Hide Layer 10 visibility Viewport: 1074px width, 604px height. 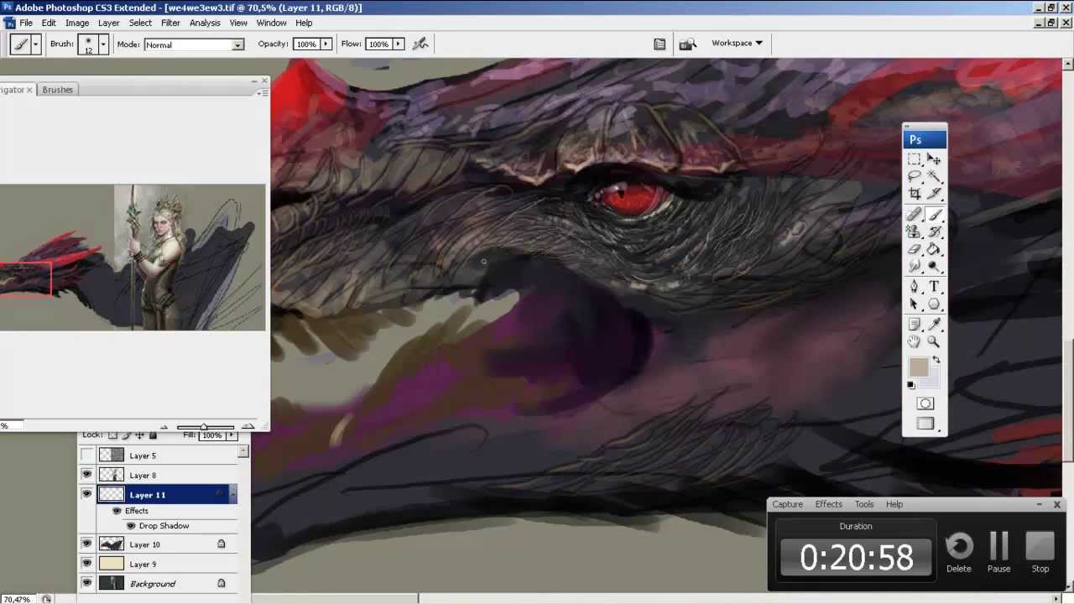(x=86, y=544)
